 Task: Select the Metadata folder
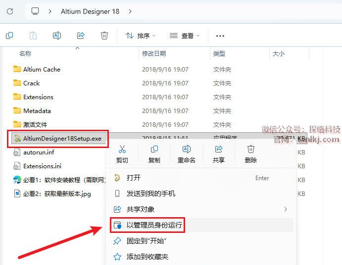click(x=37, y=111)
